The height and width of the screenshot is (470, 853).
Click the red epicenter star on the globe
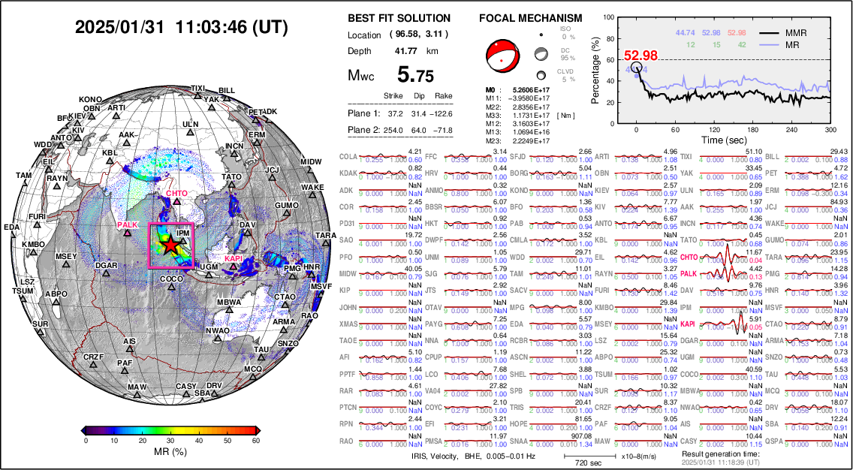(x=170, y=245)
